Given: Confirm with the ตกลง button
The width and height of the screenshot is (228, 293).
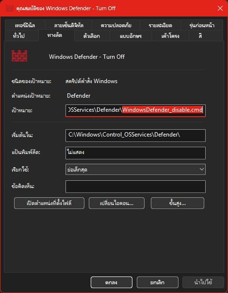Looking at the screenshot, I should tap(112, 282).
